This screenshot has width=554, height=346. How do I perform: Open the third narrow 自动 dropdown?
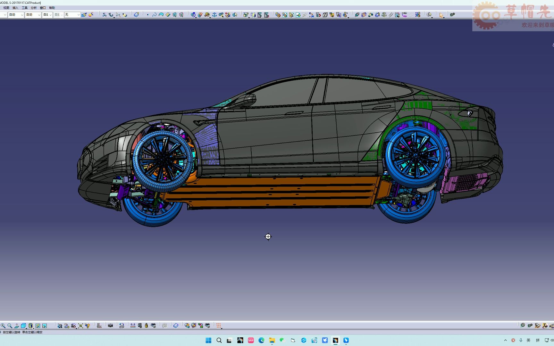point(47,15)
